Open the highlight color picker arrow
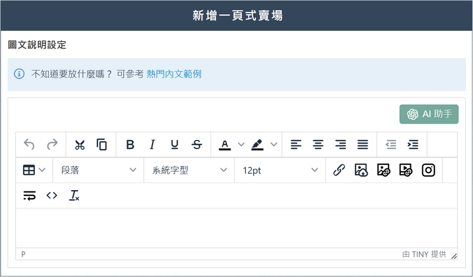This screenshot has height=277, width=473. (x=274, y=145)
